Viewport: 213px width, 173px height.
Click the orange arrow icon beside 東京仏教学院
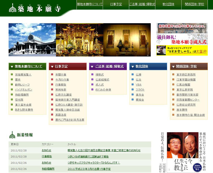click(x=173, y=89)
